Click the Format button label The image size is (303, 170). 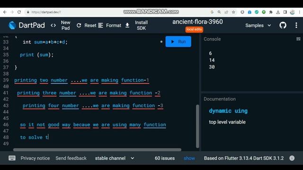[114, 25]
